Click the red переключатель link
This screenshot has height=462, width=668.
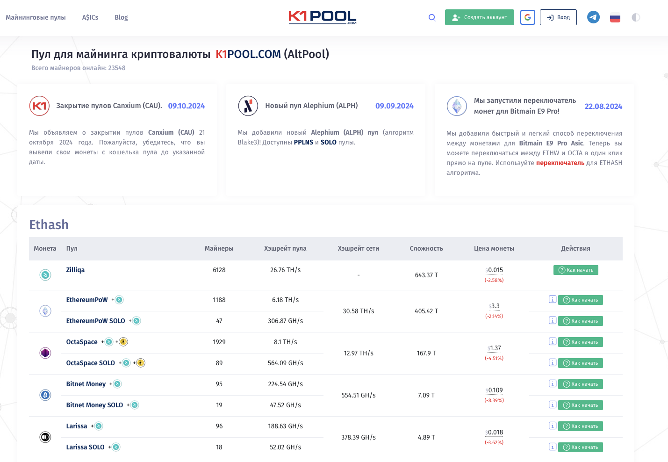click(560, 163)
